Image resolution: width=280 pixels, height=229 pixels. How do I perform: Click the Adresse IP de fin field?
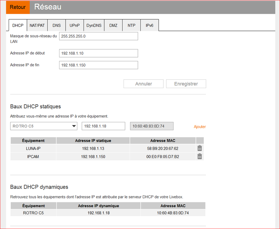point(98,65)
